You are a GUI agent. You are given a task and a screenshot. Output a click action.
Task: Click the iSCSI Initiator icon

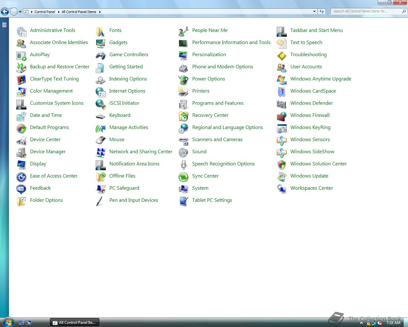coord(100,104)
